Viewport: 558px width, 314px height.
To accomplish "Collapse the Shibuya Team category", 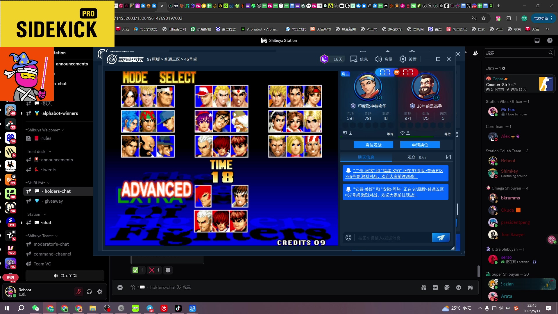I will [x=42, y=236].
